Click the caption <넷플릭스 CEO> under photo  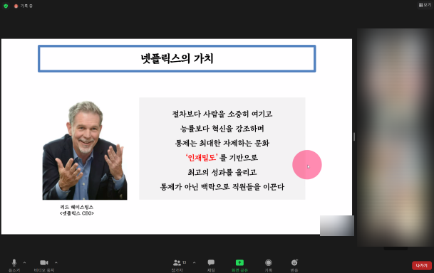pyautogui.click(x=77, y=213)
